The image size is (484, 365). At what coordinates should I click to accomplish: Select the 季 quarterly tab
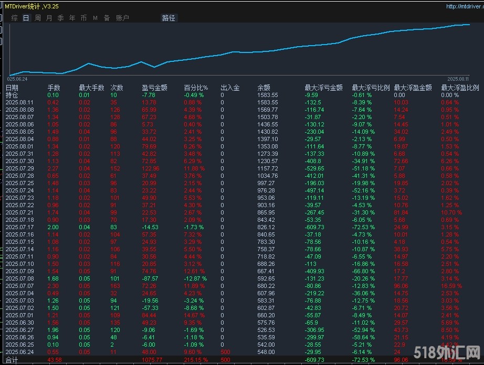(61, 18)
